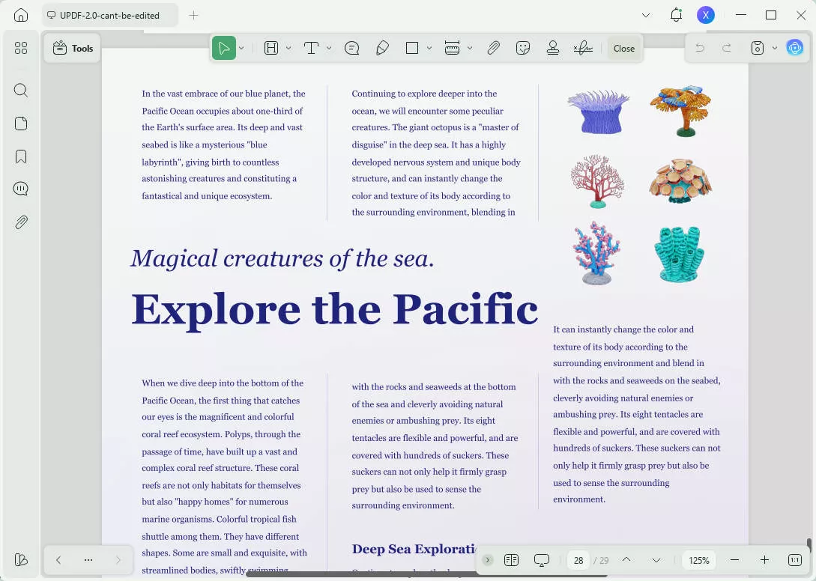
Task: Zoom in with the plus button
Action: tap(764, 560)
